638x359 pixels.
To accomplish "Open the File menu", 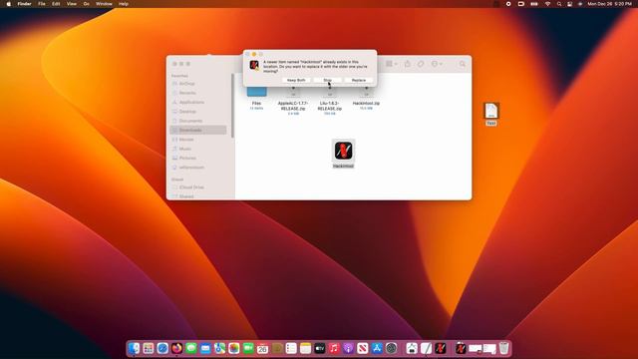I will [x=42, y=4].
